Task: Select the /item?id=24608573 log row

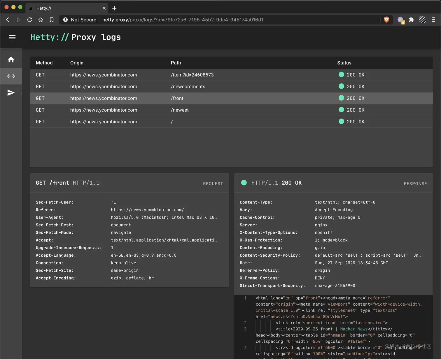Action: point(231,75)
